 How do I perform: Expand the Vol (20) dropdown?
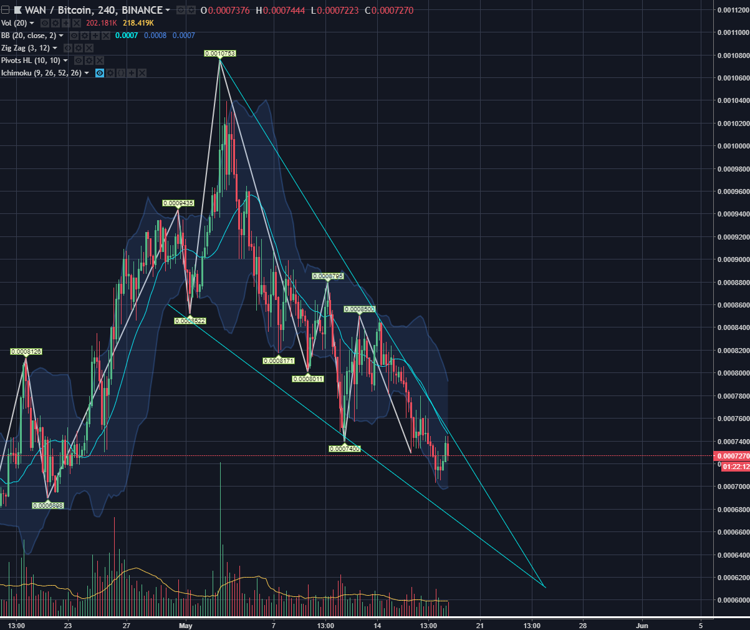pyautogui.click(x=31, y=22)
